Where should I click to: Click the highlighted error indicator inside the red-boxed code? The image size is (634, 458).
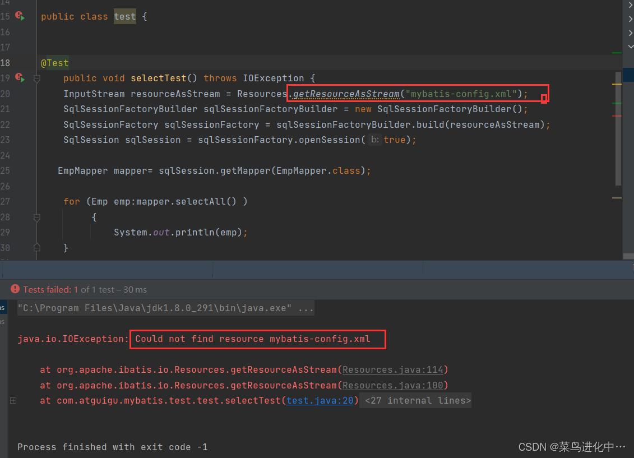[543, 98]
